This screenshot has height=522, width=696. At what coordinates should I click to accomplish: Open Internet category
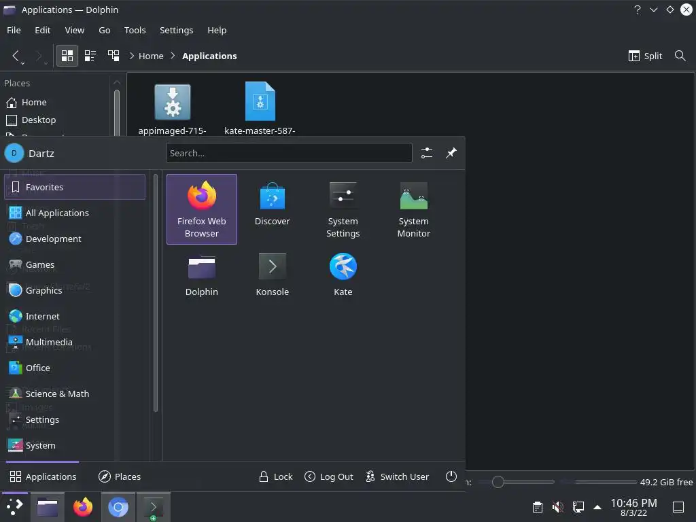75,316
